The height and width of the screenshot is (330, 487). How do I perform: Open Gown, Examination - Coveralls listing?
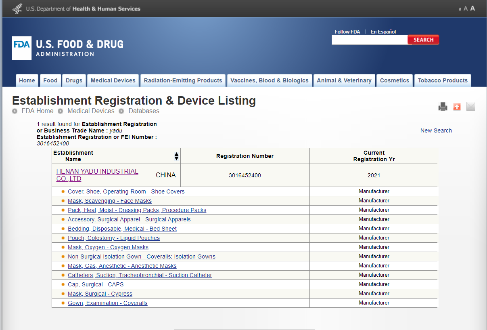pos(108,303)
